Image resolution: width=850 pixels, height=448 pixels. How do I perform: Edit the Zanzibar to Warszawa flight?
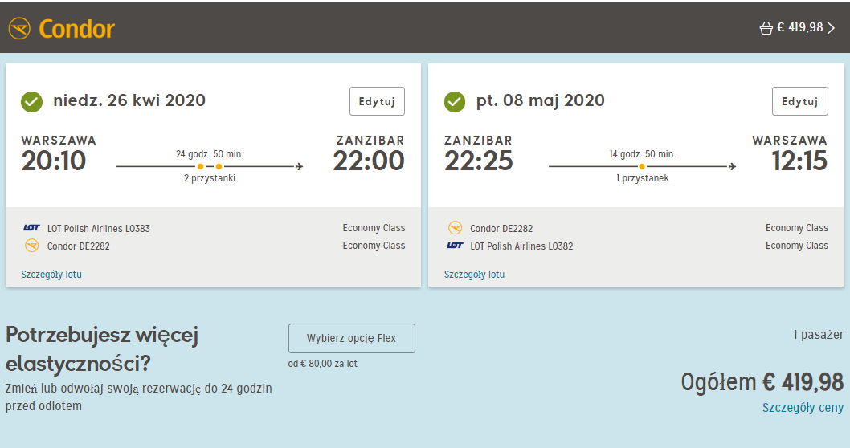point(799,101)
